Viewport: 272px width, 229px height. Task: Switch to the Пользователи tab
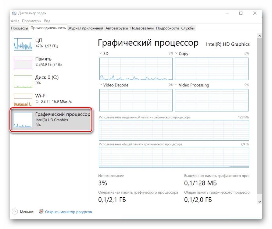(142, 28)
